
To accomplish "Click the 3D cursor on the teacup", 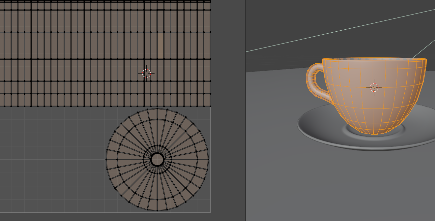I will (x=374, y=87).
